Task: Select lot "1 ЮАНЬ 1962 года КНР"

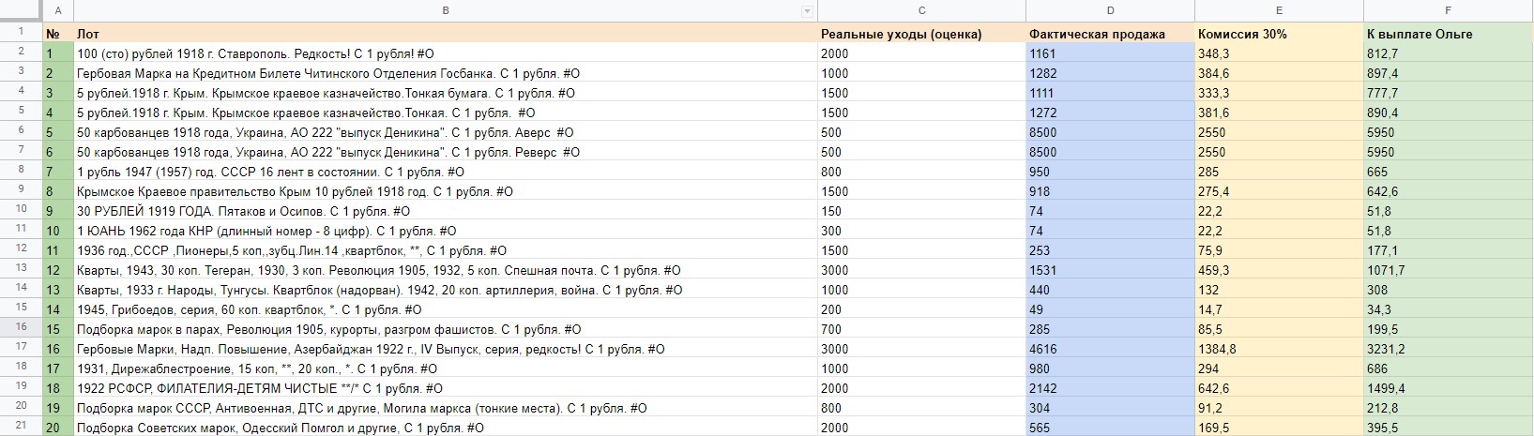Action: [x=446, y=231]
